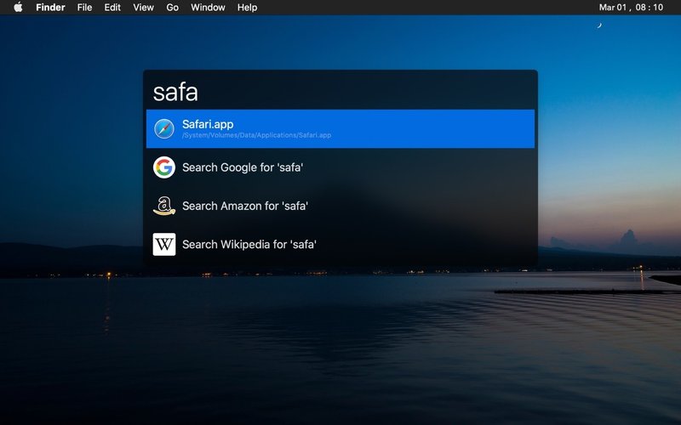Open the Go menu
The height and width of the screenshot is (425, 681).
pyautogui.click(x=173, y=8)
